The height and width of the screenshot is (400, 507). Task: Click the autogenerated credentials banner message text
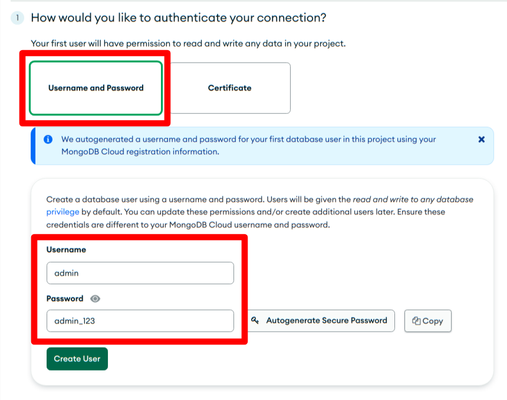pos(249,146)
